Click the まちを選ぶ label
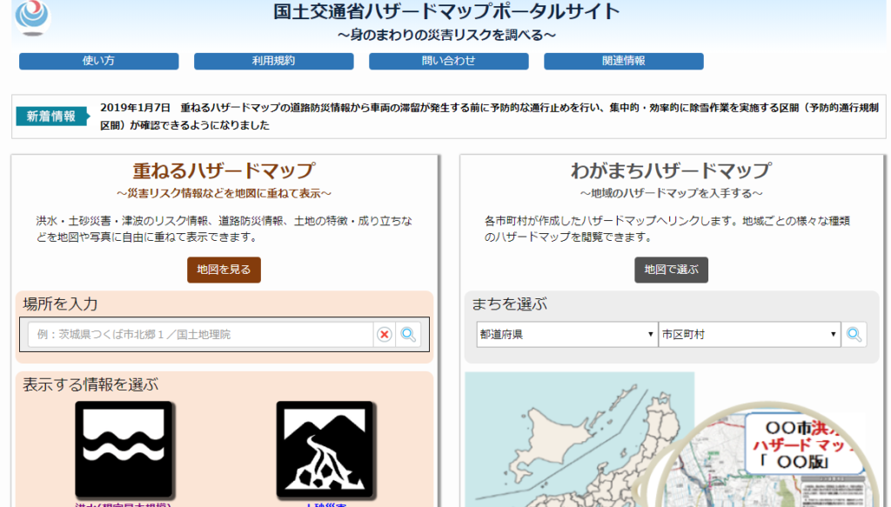This screenshot has width=891, height=507. click(509, 304)
